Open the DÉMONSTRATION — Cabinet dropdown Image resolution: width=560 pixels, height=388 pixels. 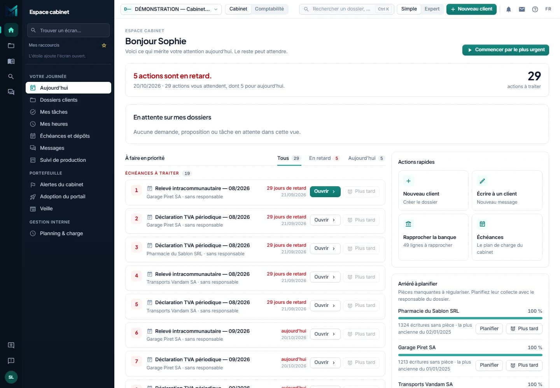pyautogui.click(x=171, y=9)
